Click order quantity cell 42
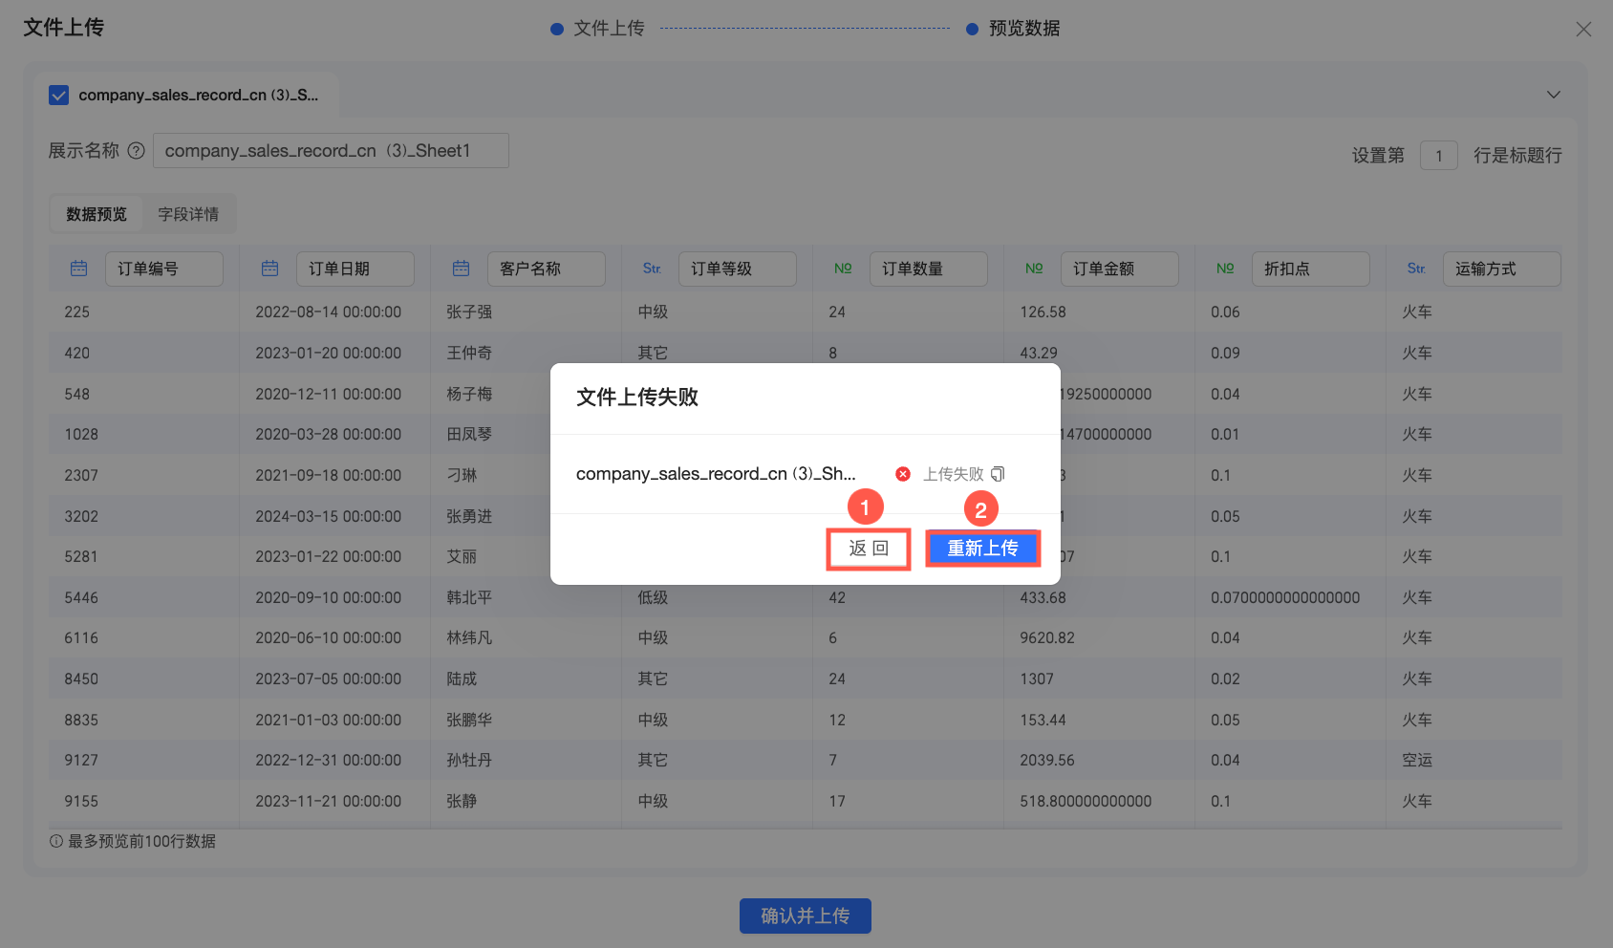Viewport: 1613px width, 948px height. point(837,598)
